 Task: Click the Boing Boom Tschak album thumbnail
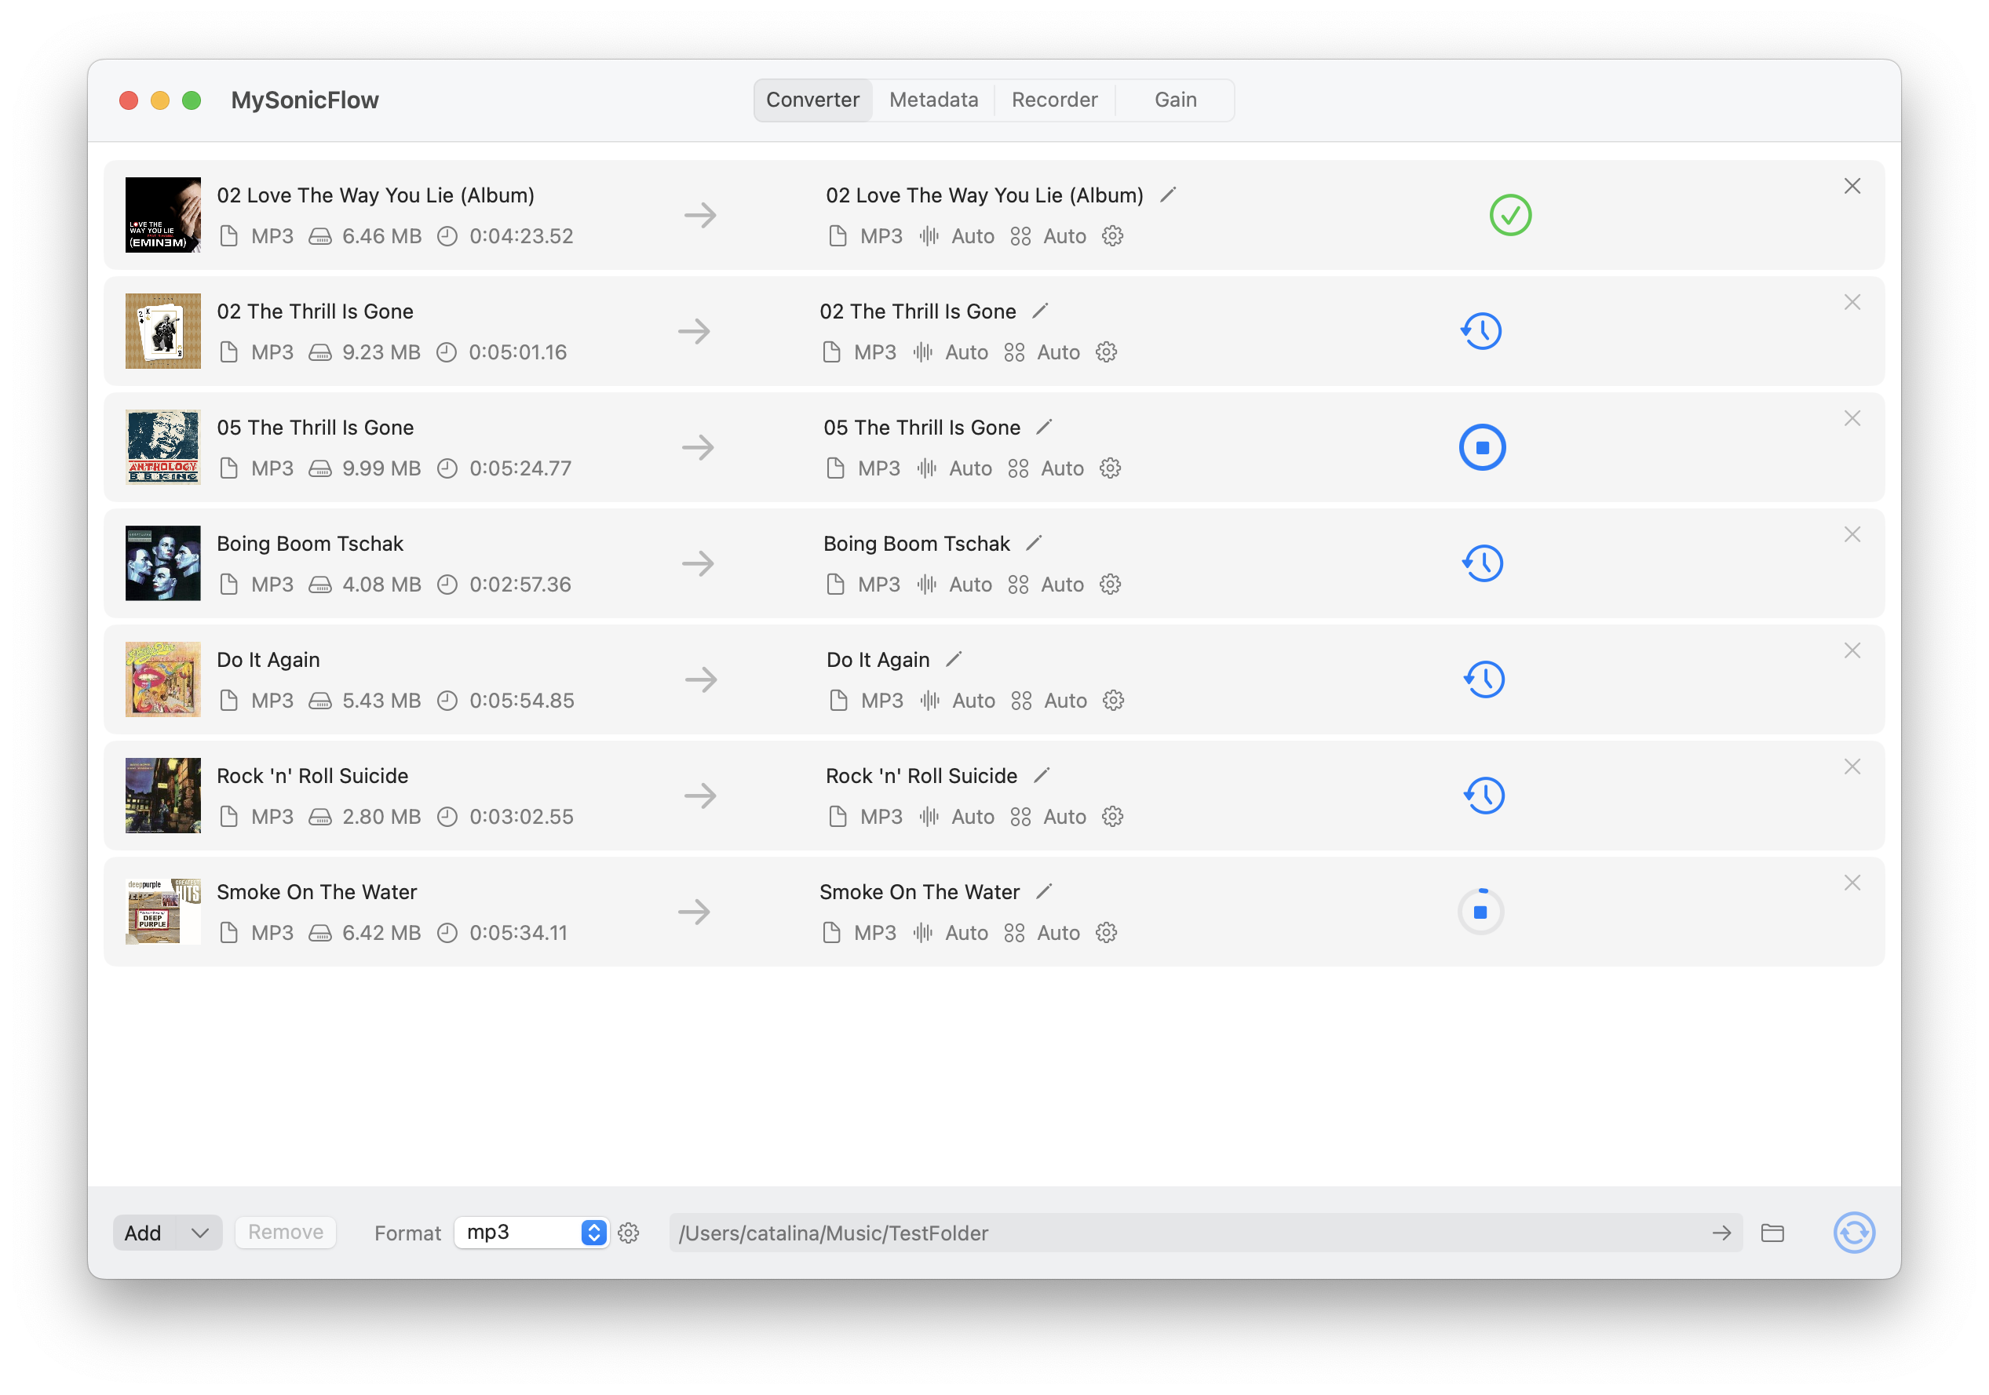coord(162,563)
